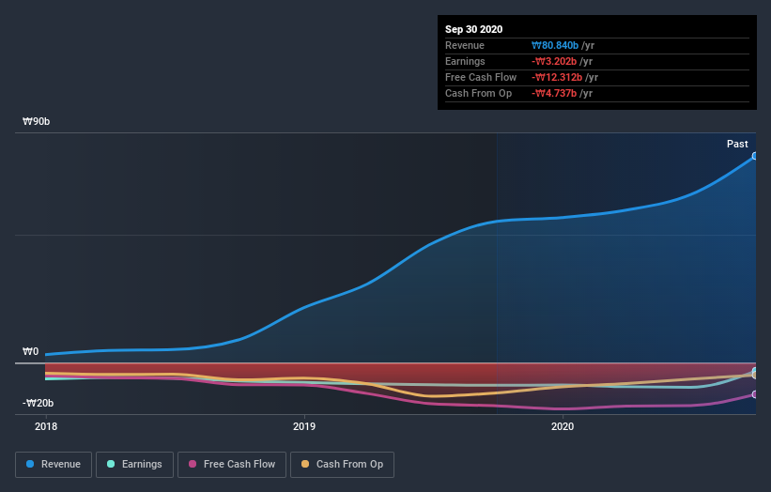This screenshot has width=771, height=492.
Task: Toggle the Cash From Op legend button
Action: [x=342, y=465]
